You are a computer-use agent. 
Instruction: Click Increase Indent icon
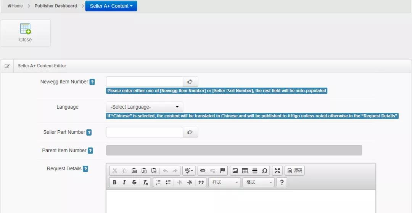(x=190, y=182)
